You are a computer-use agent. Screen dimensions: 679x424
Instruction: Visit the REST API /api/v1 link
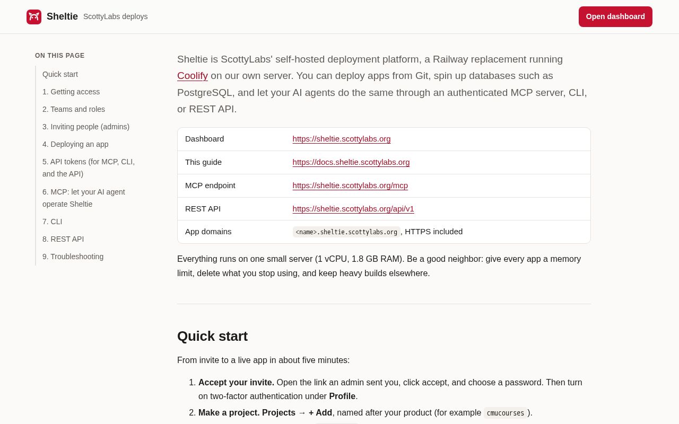[353, 209]
